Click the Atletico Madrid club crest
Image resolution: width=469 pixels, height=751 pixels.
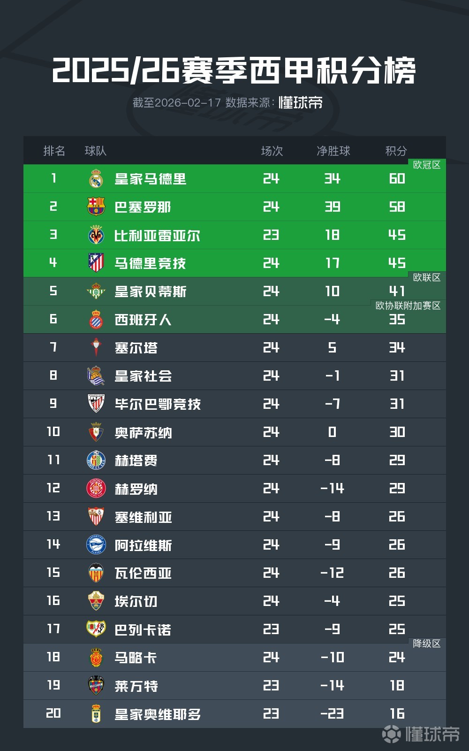pos(96,263)
